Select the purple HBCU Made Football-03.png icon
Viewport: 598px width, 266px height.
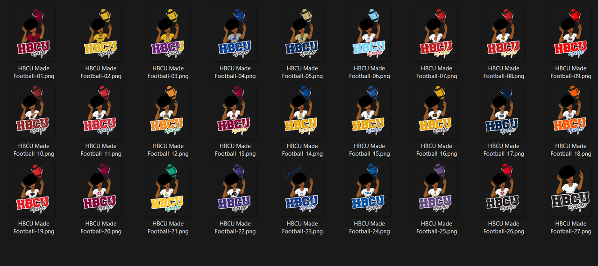click(x=168, y=34)
